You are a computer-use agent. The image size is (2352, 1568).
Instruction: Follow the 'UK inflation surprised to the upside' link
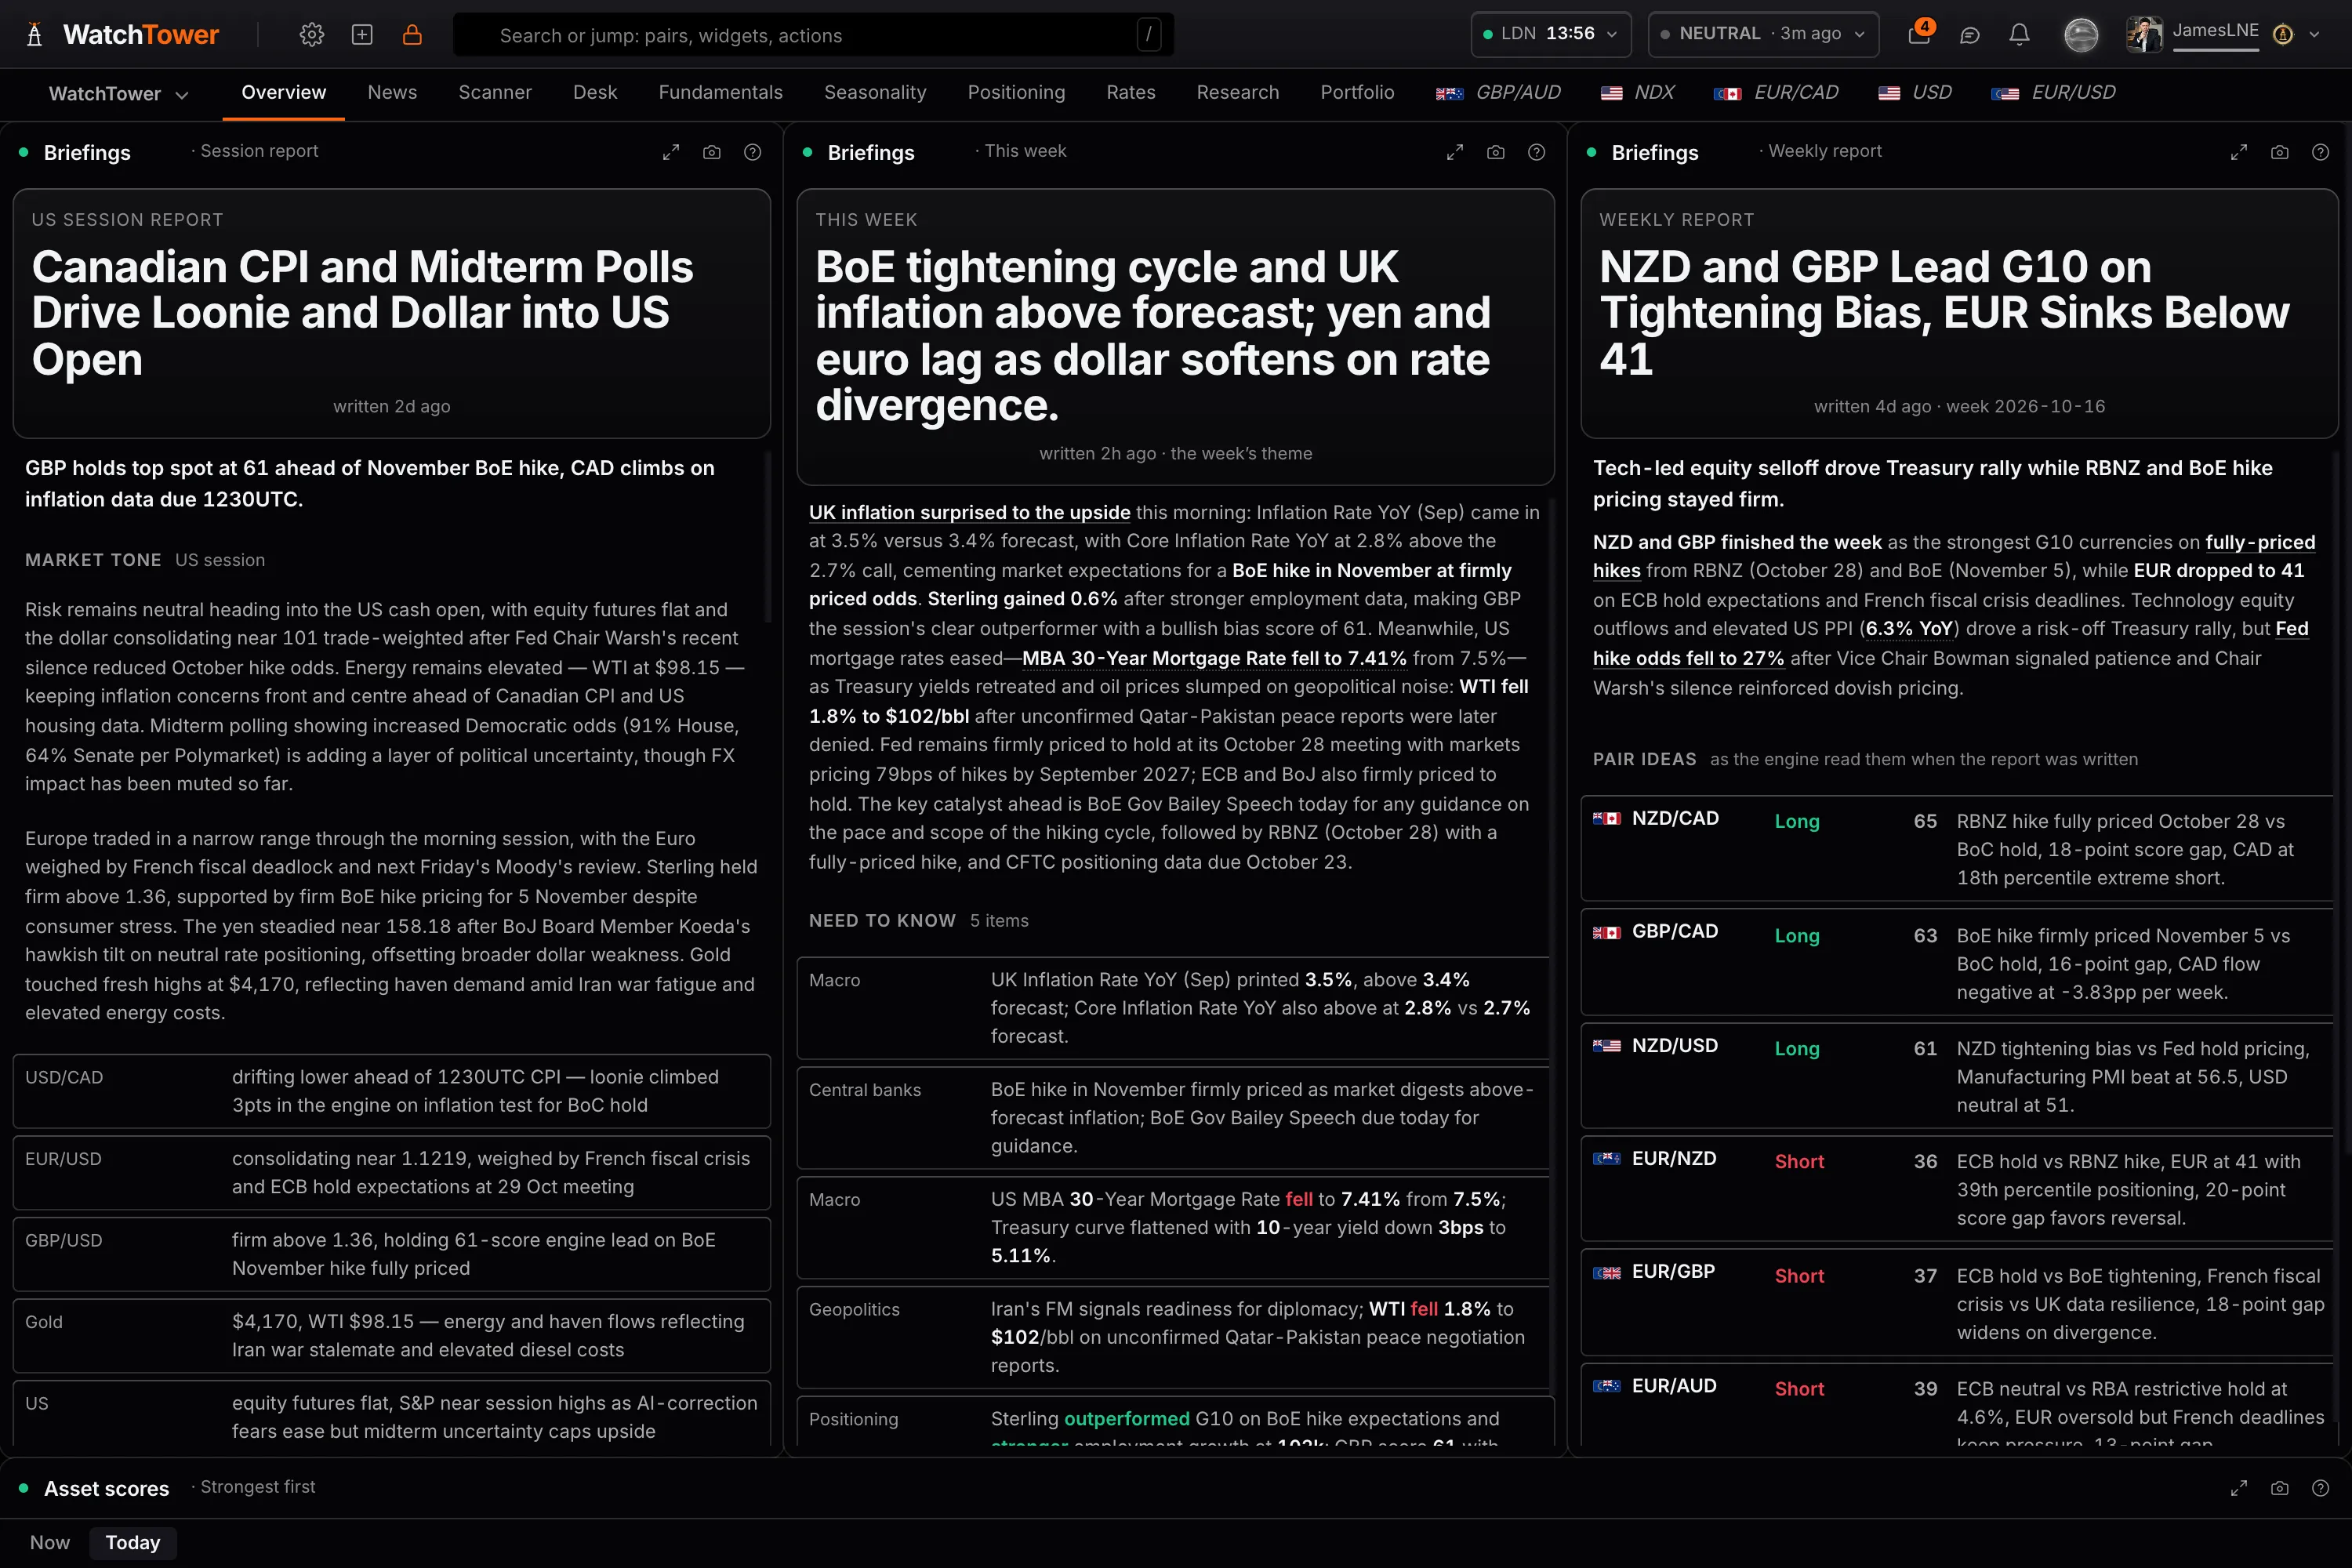(x=969, y=512)
